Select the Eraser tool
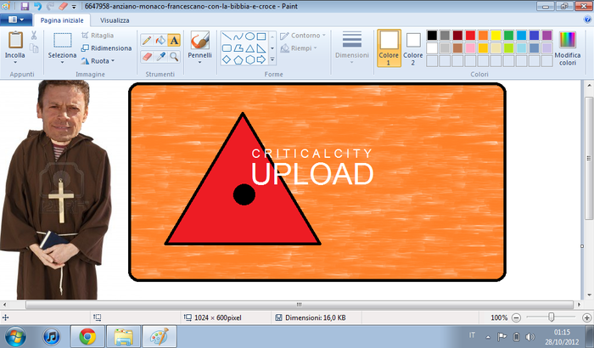 click(x=147, y=57)
